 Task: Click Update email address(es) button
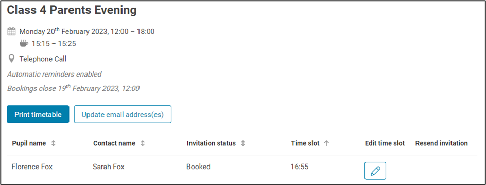[123, 115]
